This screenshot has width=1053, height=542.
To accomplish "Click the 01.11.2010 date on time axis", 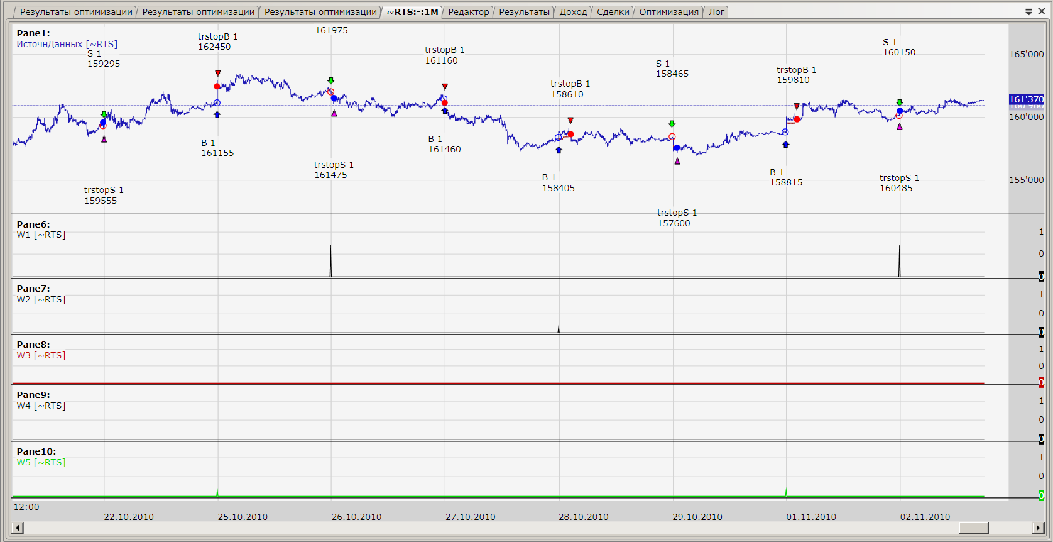I will coord(811,517).
